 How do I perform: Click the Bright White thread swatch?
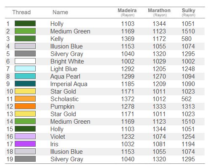coord(25,61)
